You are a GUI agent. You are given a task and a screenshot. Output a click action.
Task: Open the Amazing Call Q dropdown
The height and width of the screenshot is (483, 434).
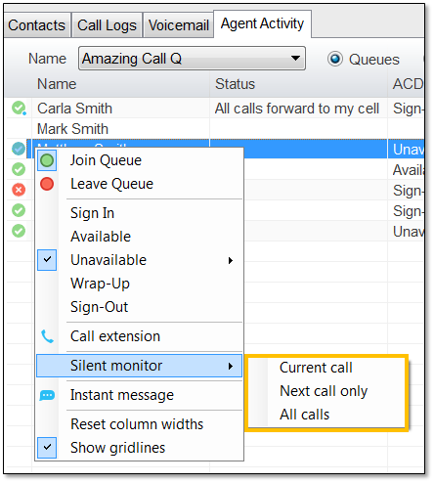click(192, 59)
